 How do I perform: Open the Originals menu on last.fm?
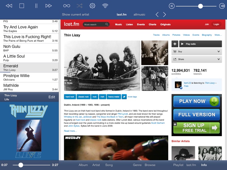(165, 24)
